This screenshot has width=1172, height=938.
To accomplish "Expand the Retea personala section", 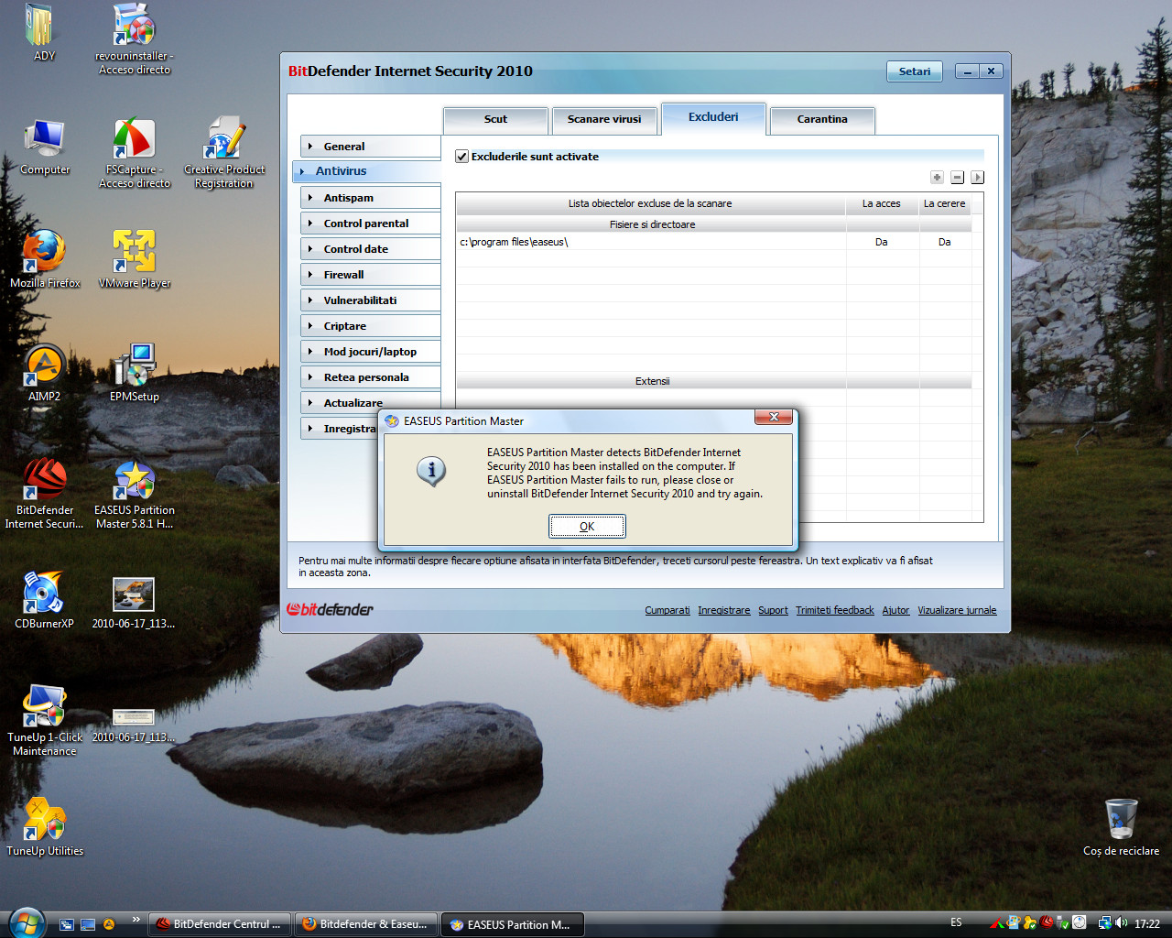I will [x=371, y=377].
